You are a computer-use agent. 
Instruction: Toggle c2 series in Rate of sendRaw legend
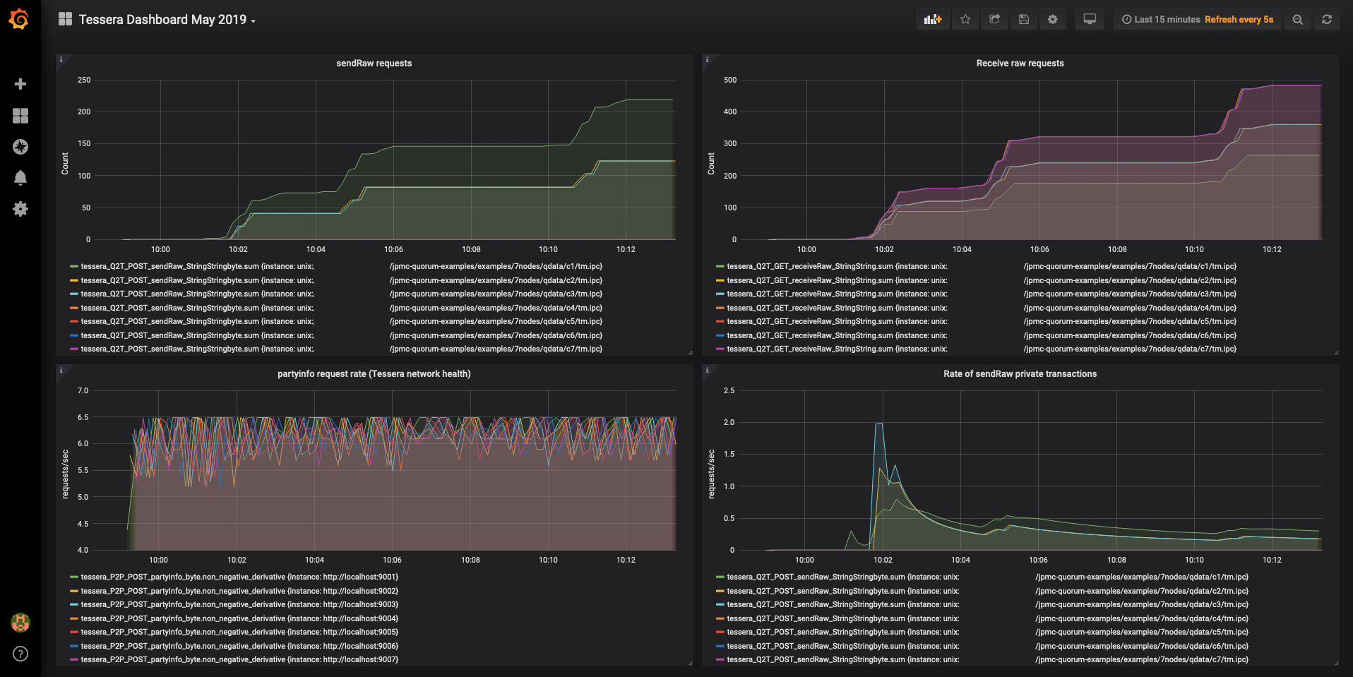987,591
